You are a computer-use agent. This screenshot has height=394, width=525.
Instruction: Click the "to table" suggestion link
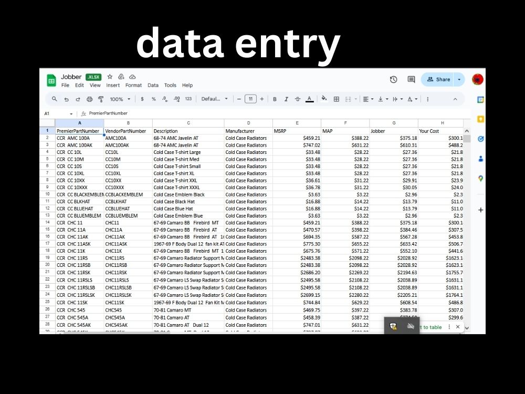[430, 327]
